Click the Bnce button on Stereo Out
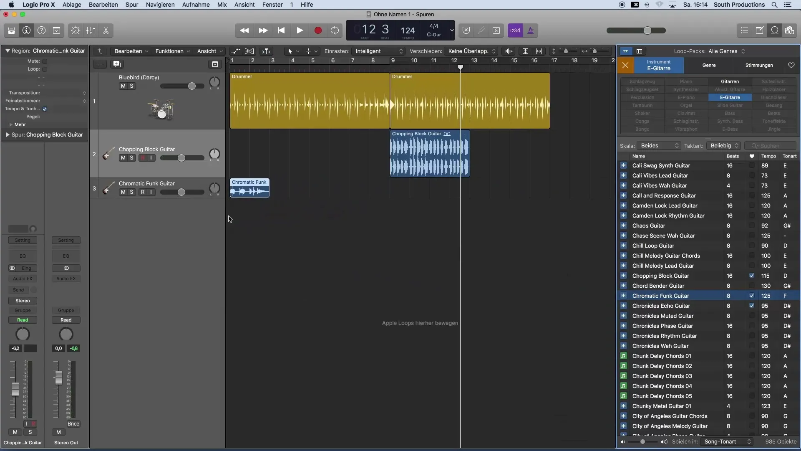The height and width of the screenshot is (451, 801). 73,424
